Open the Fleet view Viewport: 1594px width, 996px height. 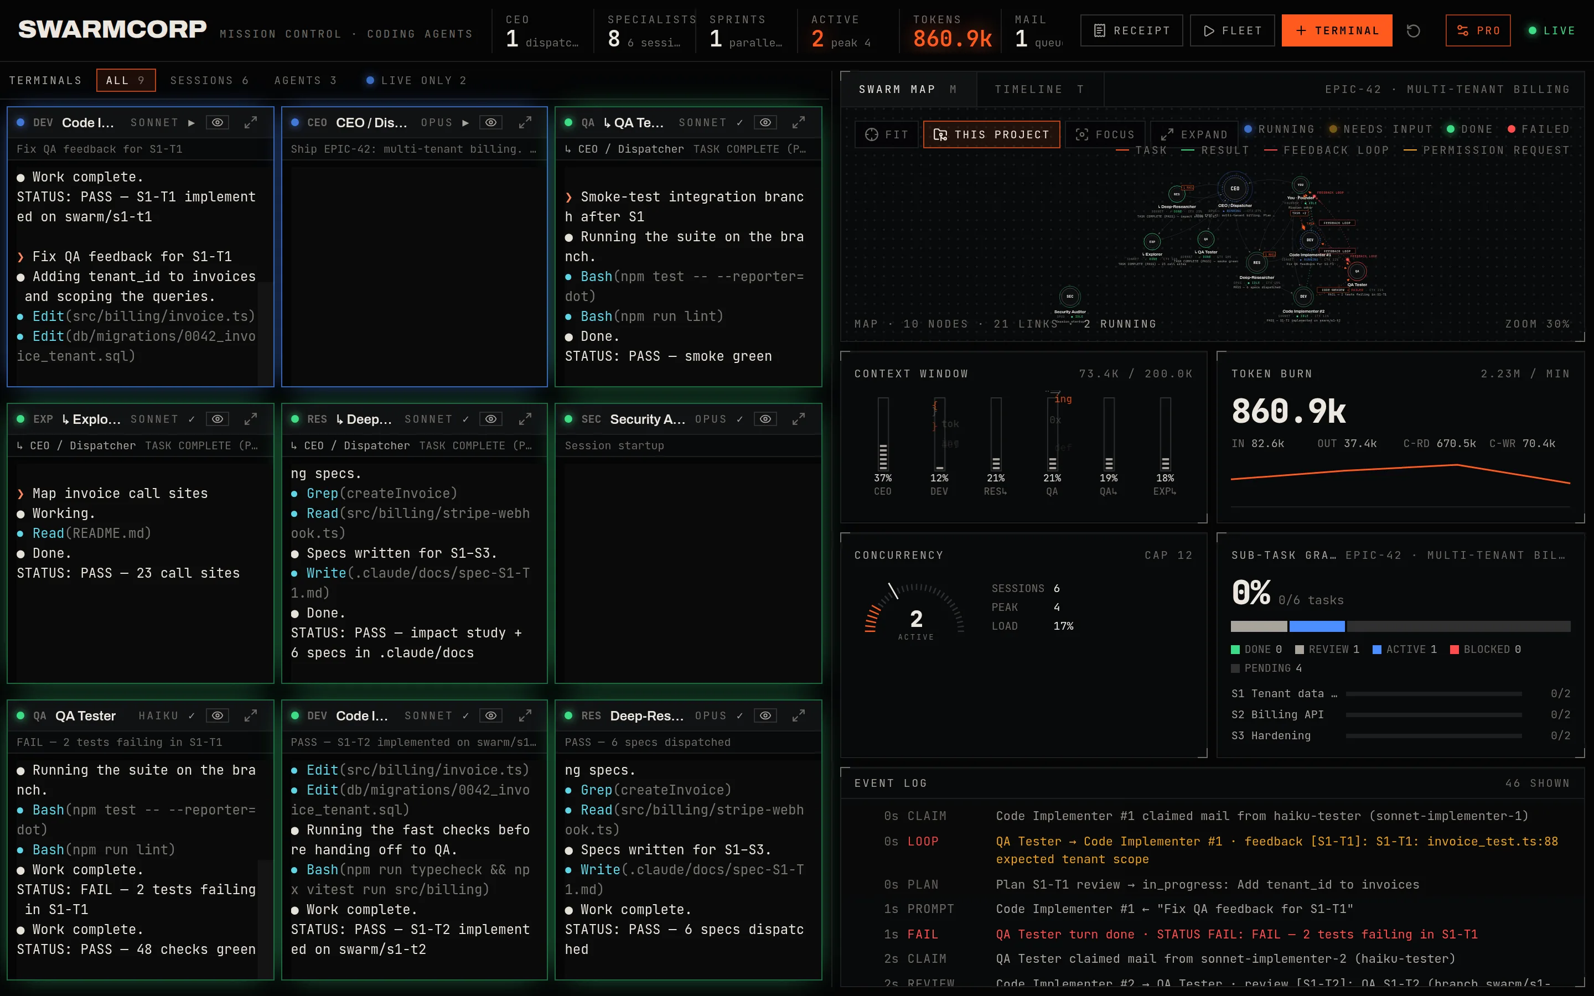click(x=1231, y=30)
